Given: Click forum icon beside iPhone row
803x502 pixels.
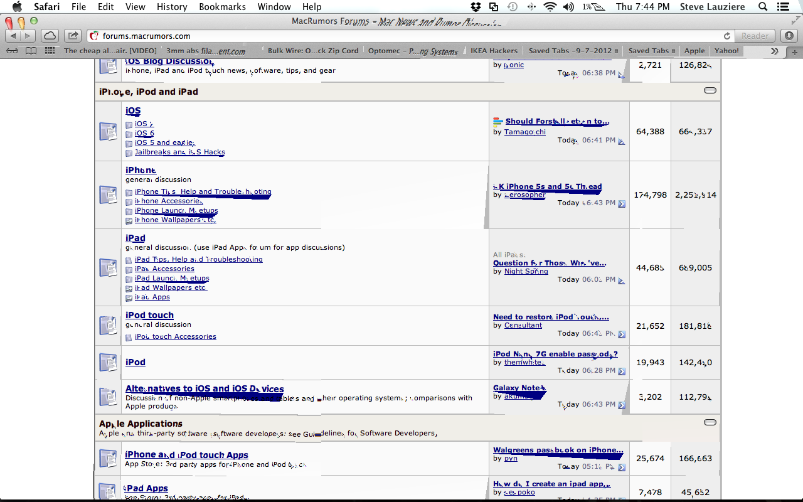Looking at the screenshot, I should 108,195.
